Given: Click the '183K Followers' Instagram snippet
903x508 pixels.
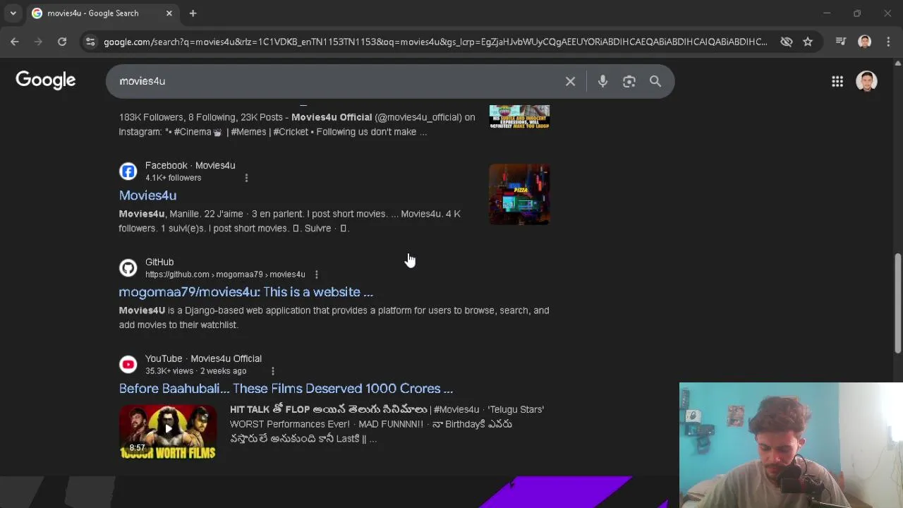Looking at the screenshot, I should coord(297,124).
